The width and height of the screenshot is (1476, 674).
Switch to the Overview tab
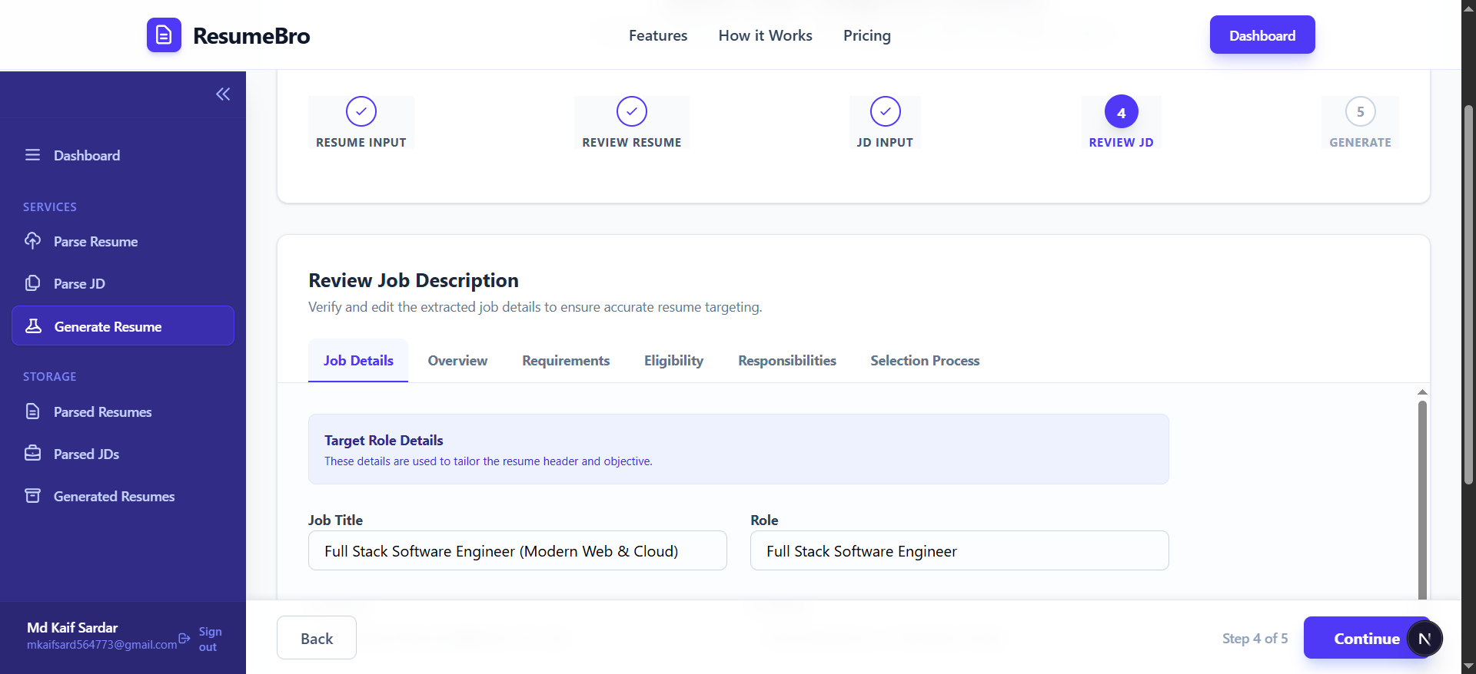click(x=457, y=361)
